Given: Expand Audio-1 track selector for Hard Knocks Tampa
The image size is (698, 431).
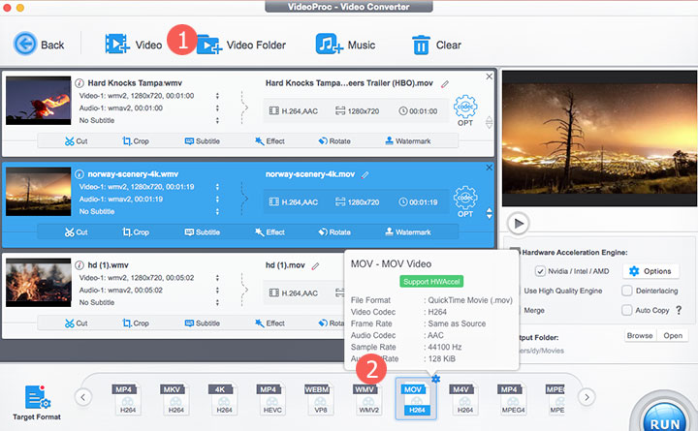Looking at the screenshot, I should coord(217,108).
